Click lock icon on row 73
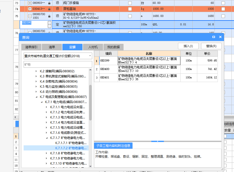This screenshot has width=234, height=172. click(49, 3)
